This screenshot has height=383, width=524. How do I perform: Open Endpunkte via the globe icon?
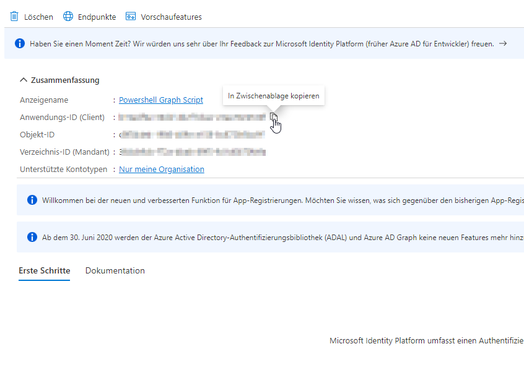point(68,17)
